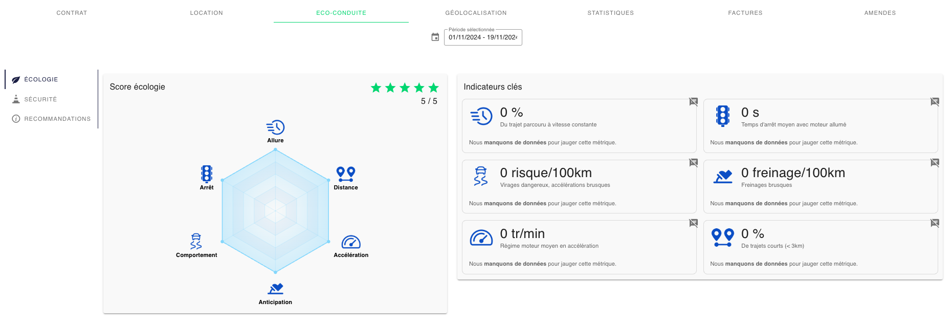
Task: Click the Arrêt traffic light icon on radar
Action: click(207, 174)
